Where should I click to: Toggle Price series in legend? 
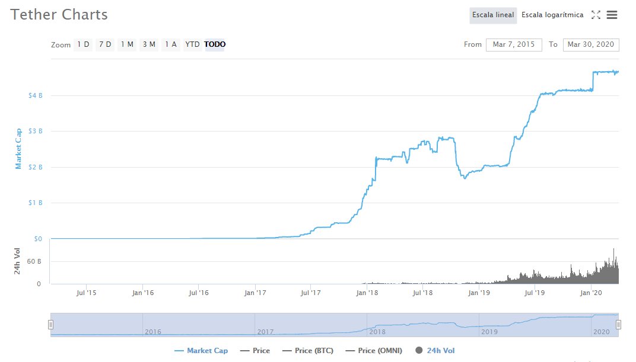click(255, 351)
